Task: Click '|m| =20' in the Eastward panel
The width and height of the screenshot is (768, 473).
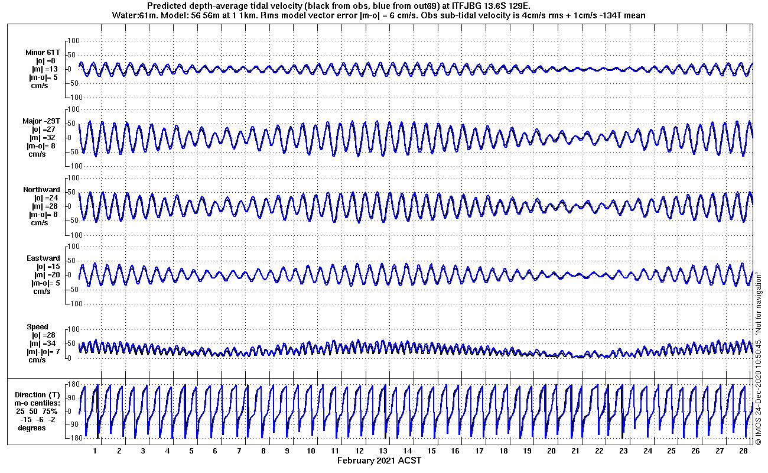Action: pos(46,275)
